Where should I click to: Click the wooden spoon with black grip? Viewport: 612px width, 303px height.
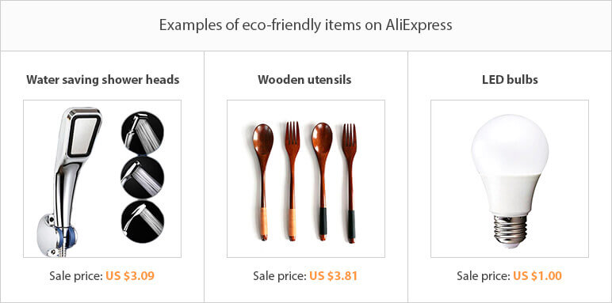(x=322, y=181)
